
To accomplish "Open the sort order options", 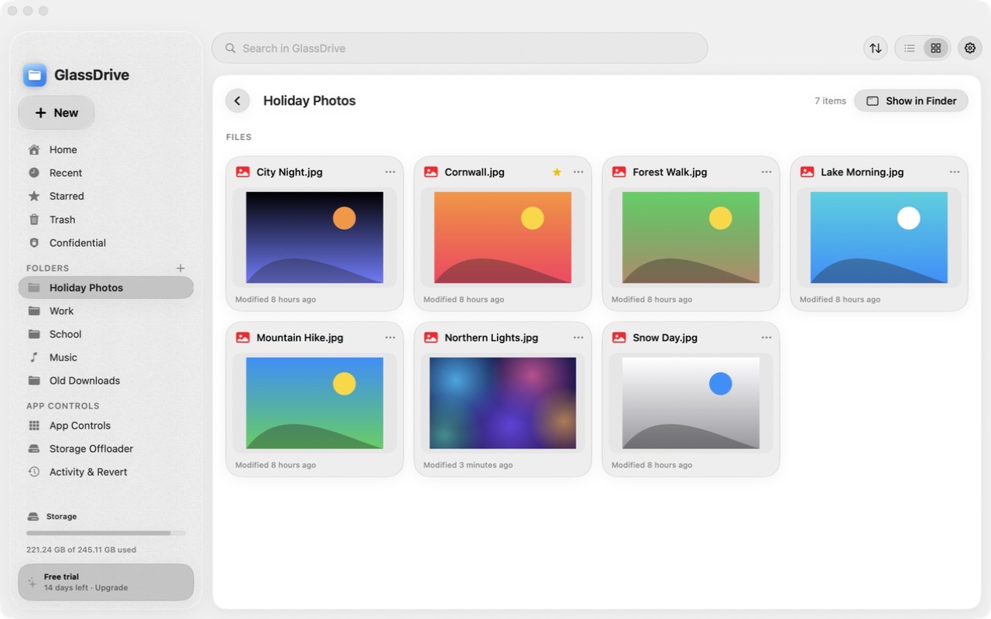I will (876, 48).
